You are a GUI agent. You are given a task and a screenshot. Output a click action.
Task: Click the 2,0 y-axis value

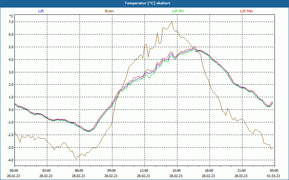[11, 85]
